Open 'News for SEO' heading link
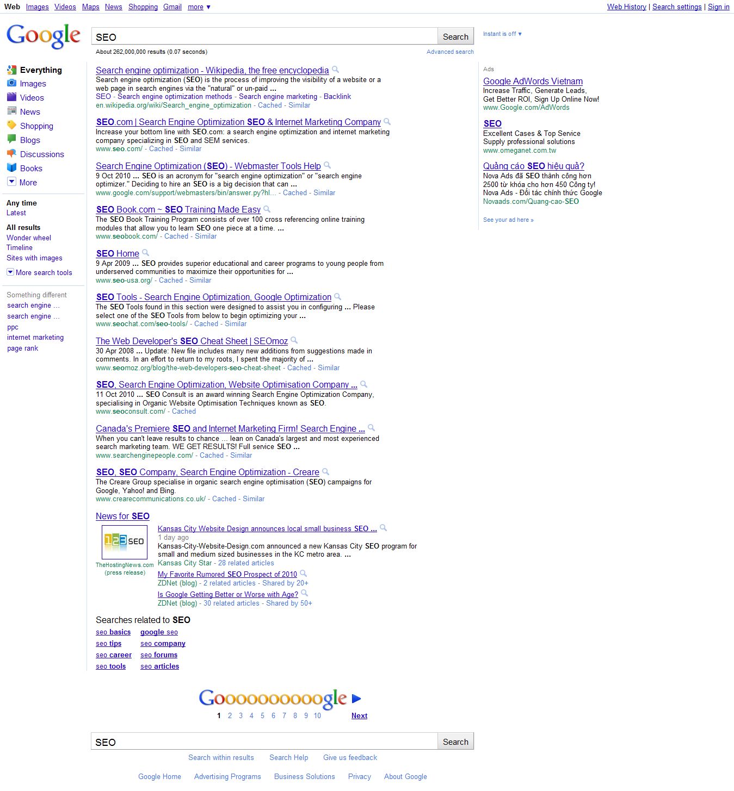The image size is (734, 791). coord(122,516)
